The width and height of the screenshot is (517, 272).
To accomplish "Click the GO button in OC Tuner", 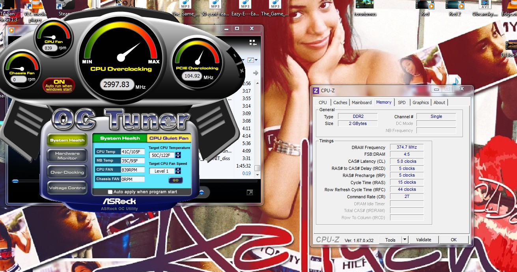I will [x=175, y=180].
